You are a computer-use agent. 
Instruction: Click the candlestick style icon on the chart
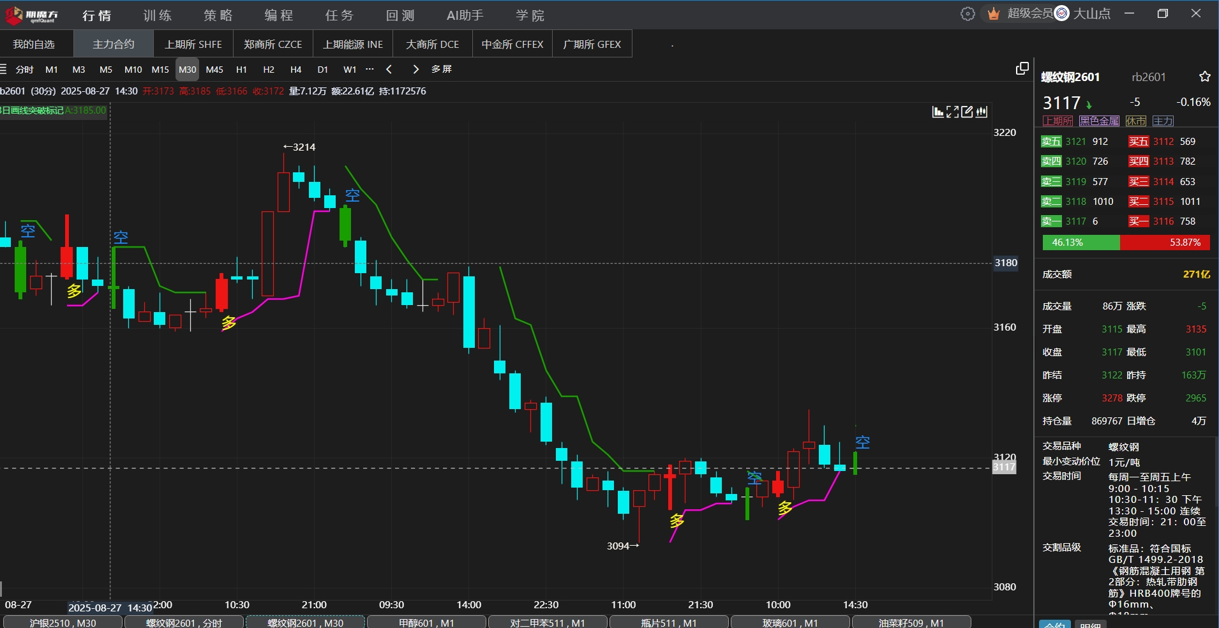click(x=982, y=112)
